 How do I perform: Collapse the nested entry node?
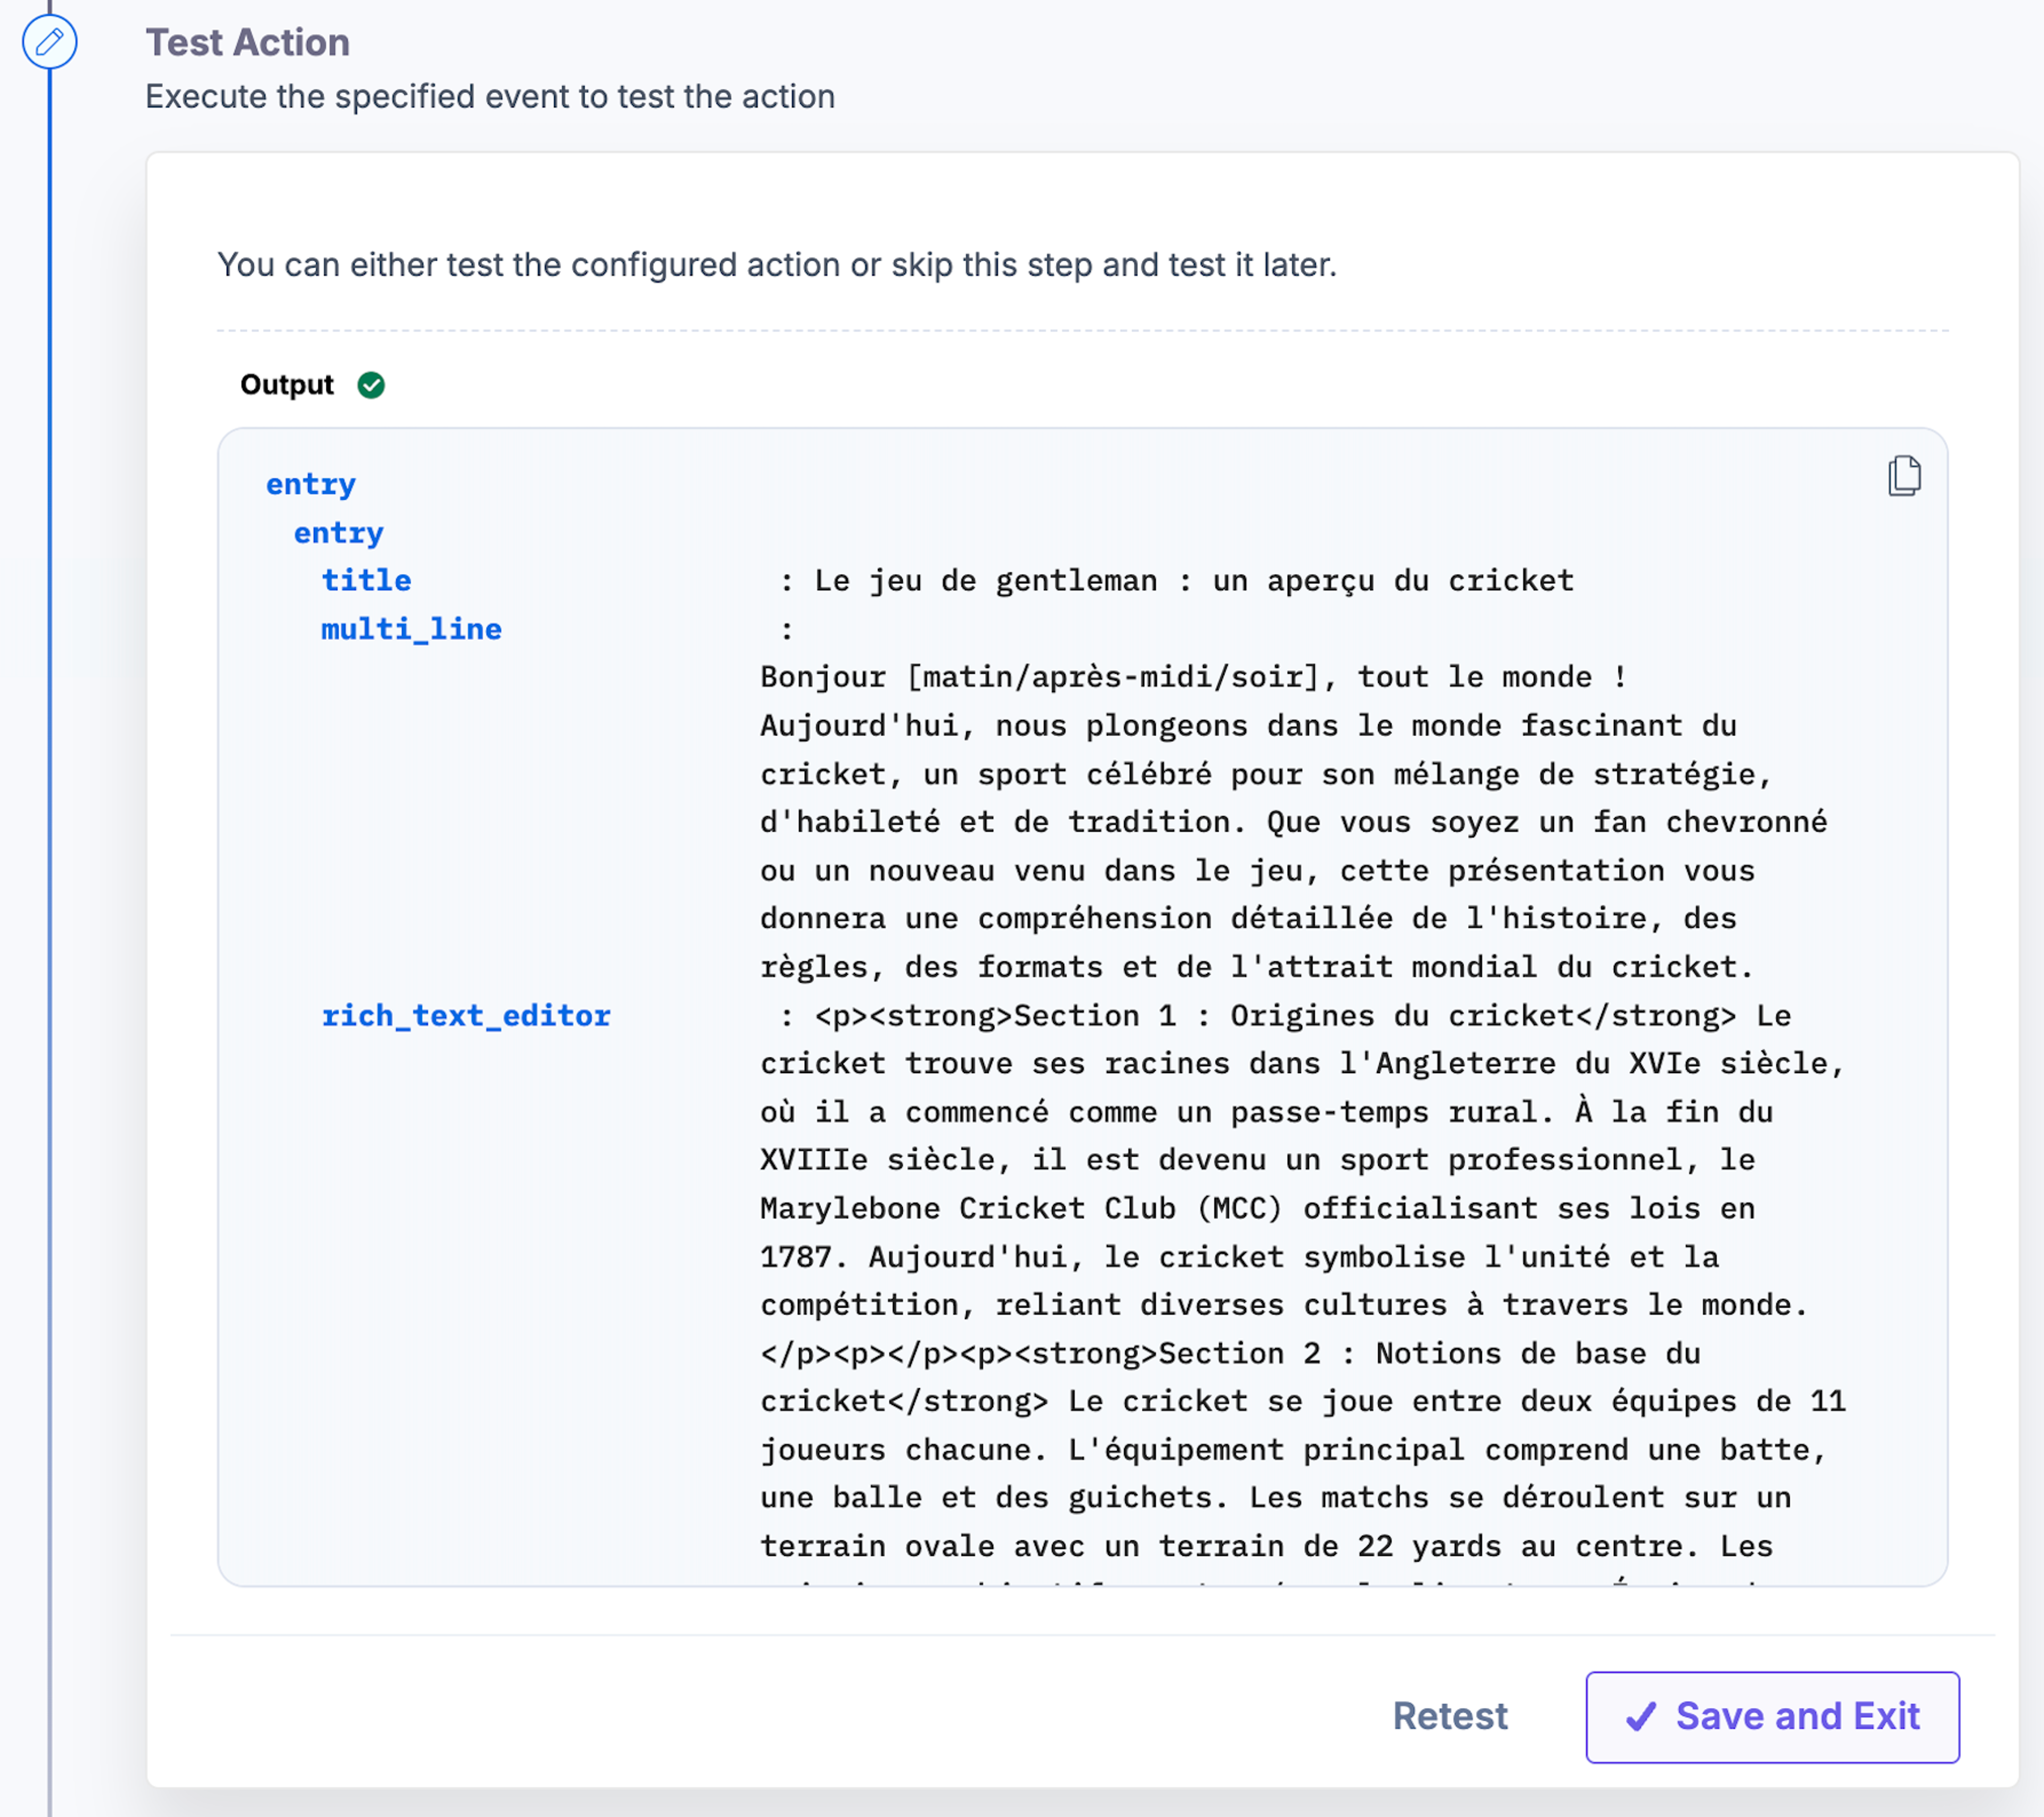coord(338,533)
